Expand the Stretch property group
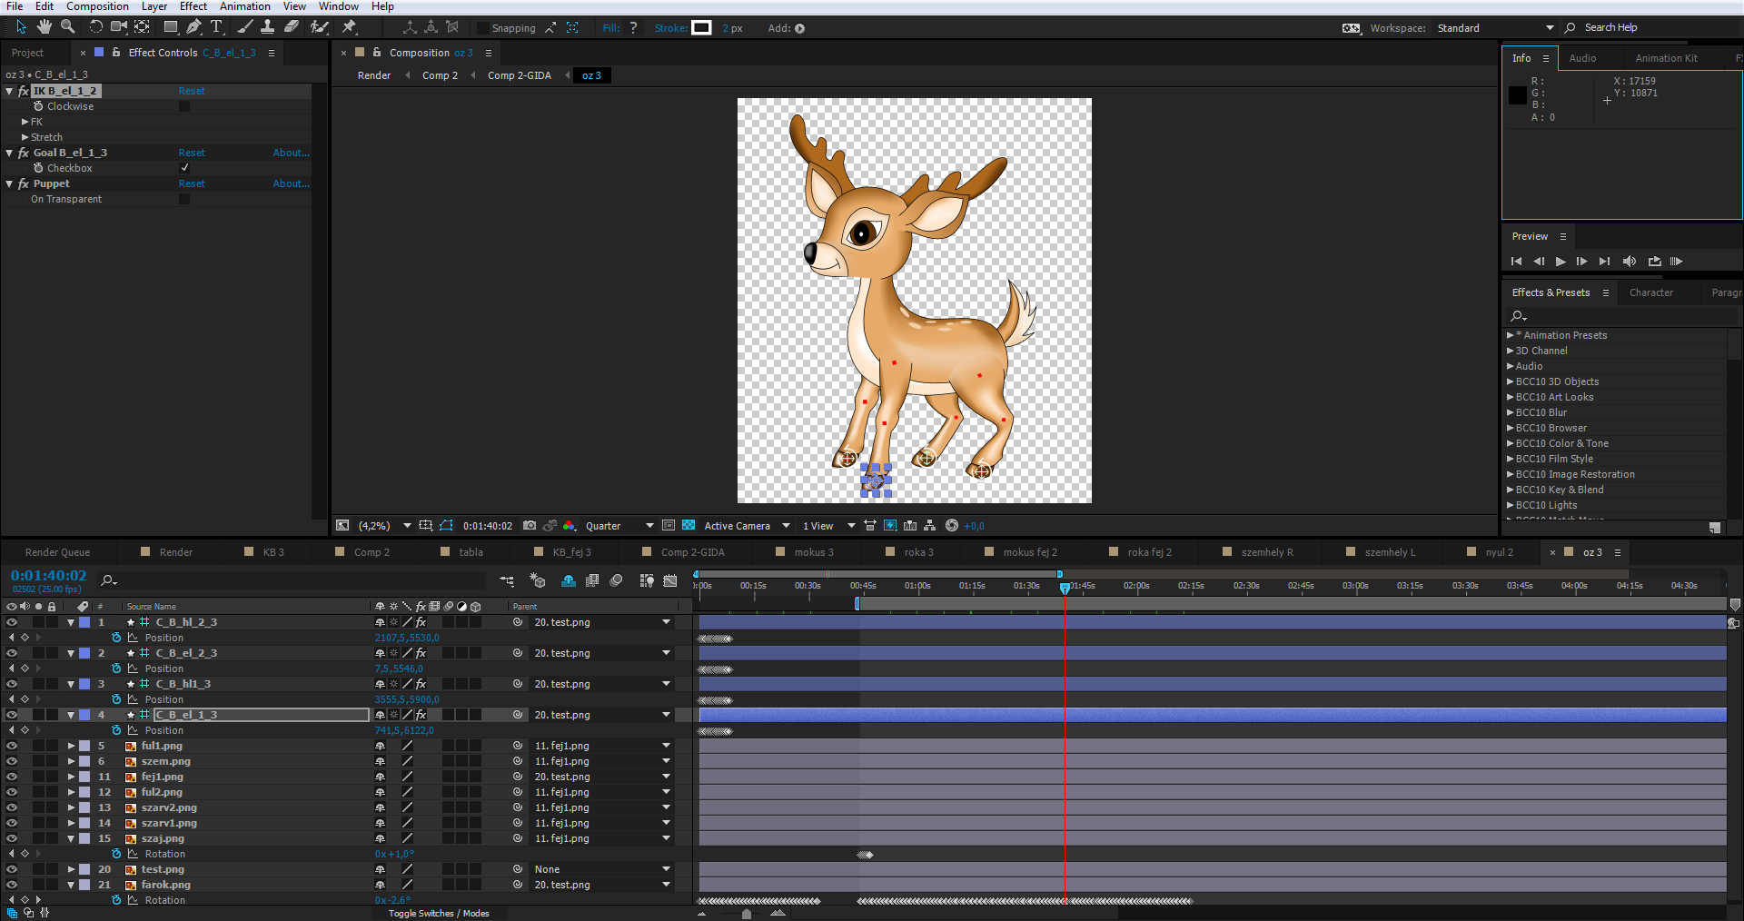The image size is (1744, 921). [25, 137]
